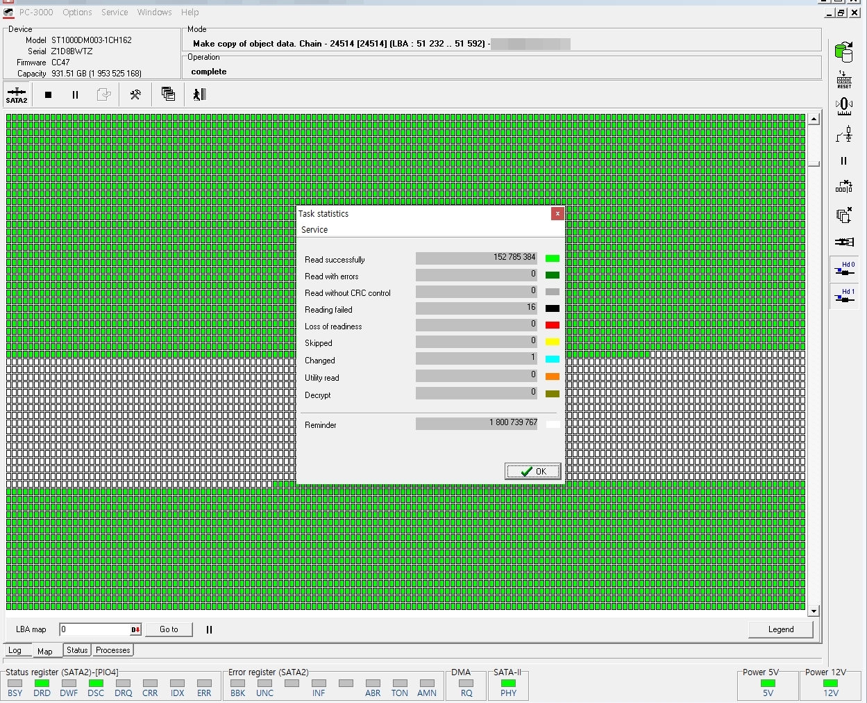
Task: Open the Service menu in menu bar
Action: (x=115, y=12)
